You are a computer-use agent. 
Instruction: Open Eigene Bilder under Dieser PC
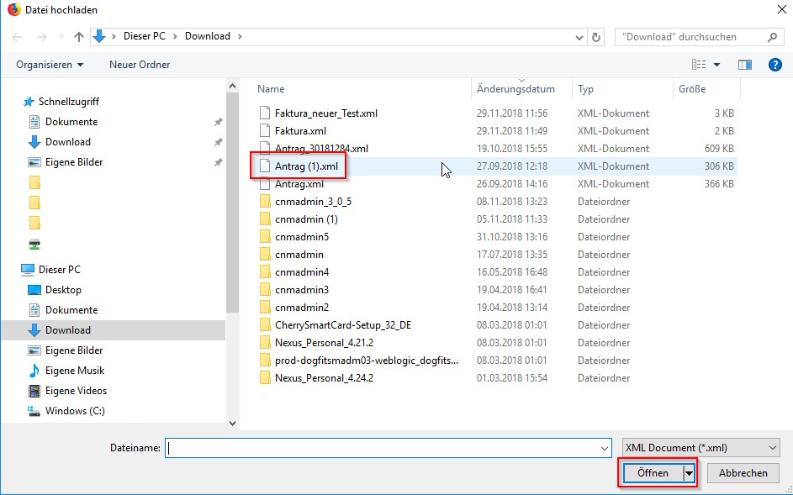coord(74,350)
